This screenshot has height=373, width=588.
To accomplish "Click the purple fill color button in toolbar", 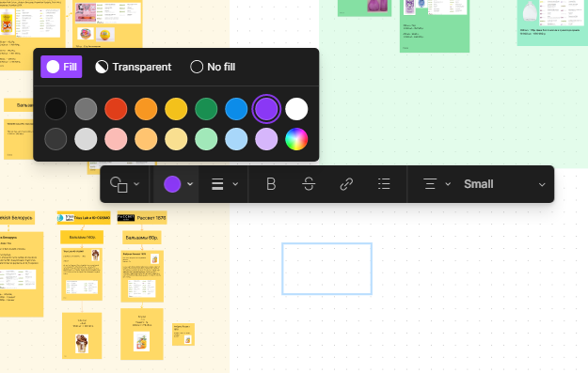I will pos(172,184).
